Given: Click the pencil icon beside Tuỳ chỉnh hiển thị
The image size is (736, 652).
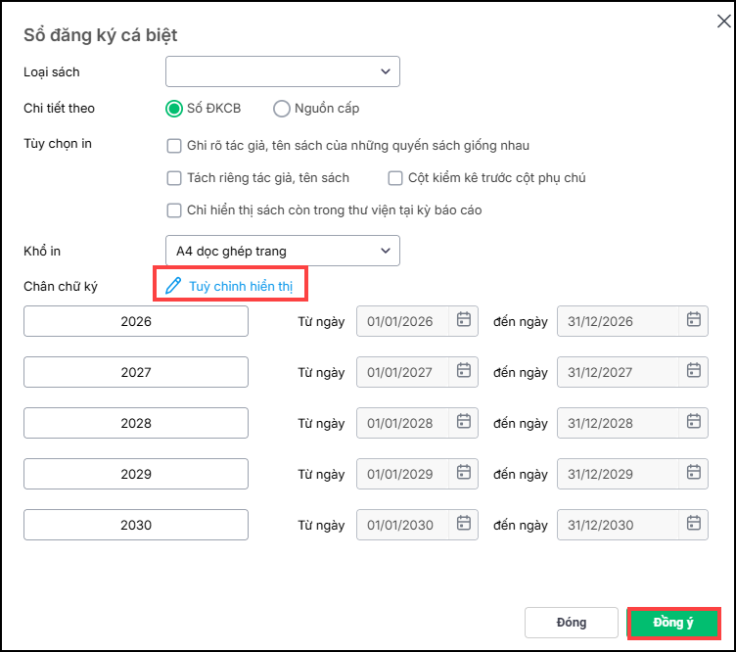Looking at the screenshot, I should [x=173, y=286].
